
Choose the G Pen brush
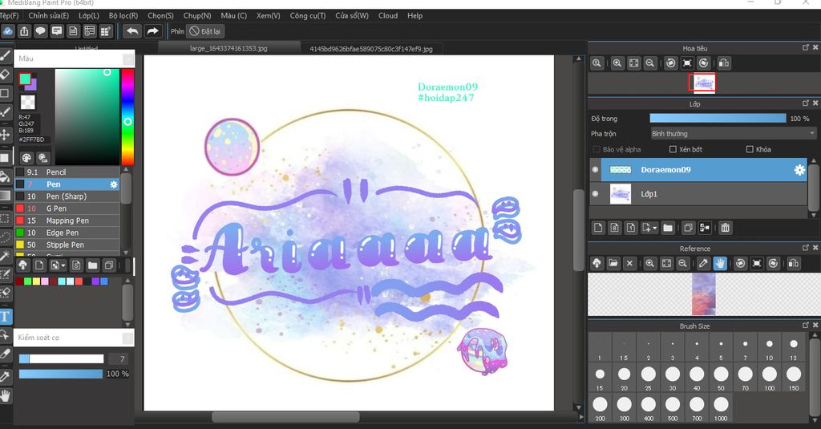point(67,208)
